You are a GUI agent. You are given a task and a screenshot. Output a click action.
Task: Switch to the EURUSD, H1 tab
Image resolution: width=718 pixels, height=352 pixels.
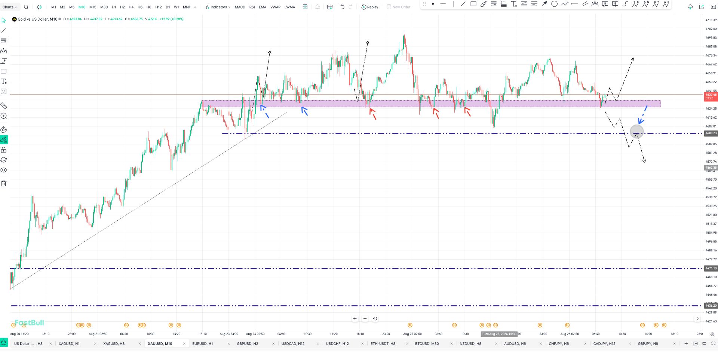click(202, 343)
